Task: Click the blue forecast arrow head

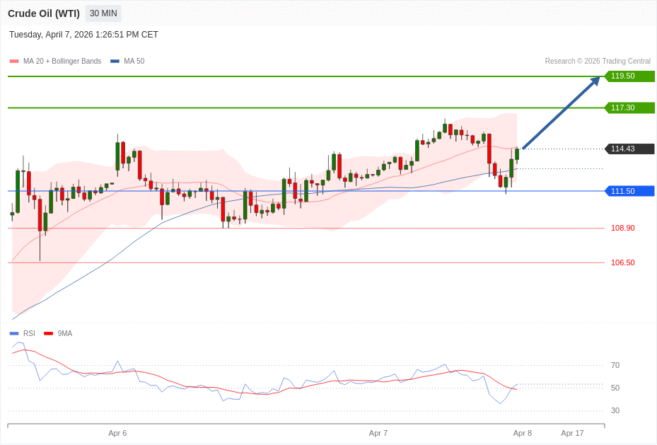Action: pos(595,81)
